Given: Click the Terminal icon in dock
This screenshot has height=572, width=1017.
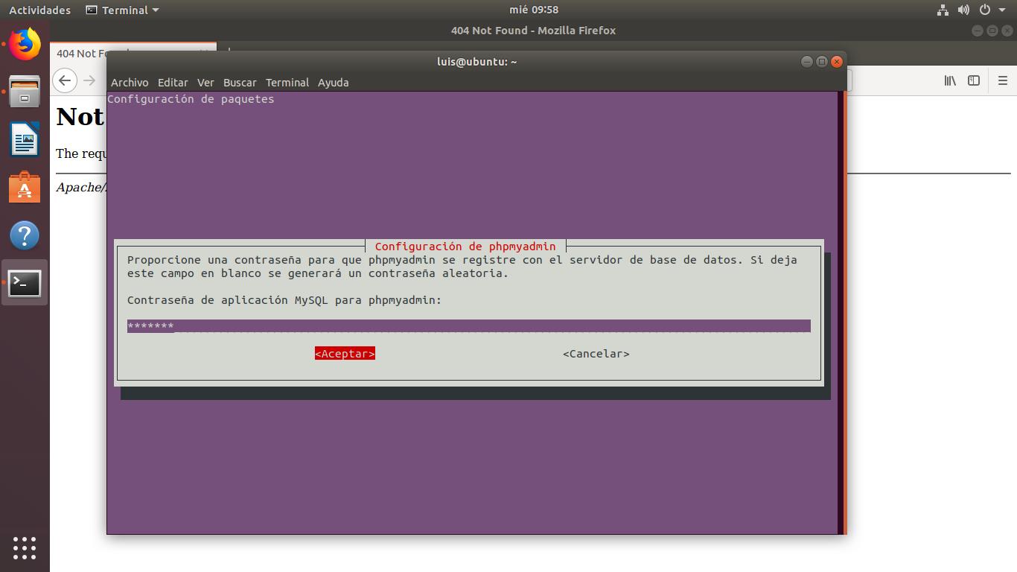Looking at the screenshot, I should [25, 283].
